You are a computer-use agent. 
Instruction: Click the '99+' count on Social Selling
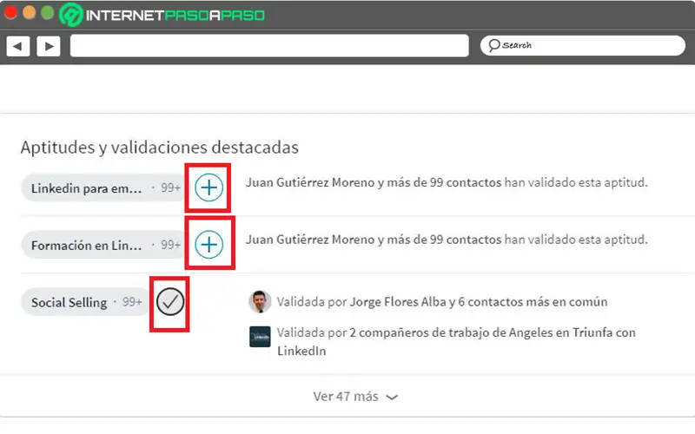pos(132,302)
